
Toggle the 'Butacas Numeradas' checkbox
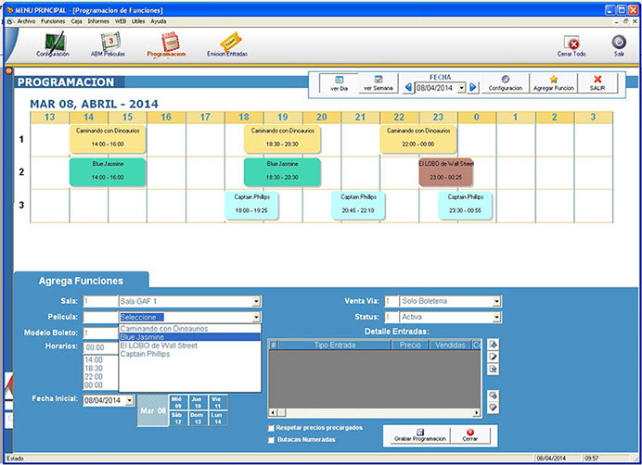271,439
